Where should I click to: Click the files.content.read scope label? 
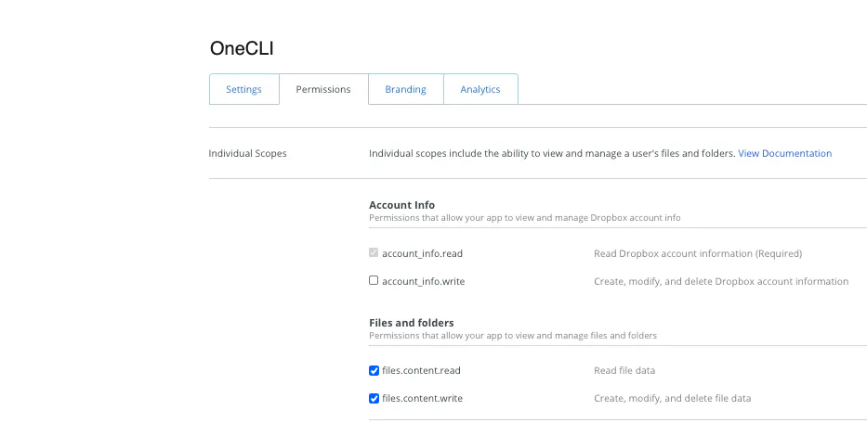421,370
